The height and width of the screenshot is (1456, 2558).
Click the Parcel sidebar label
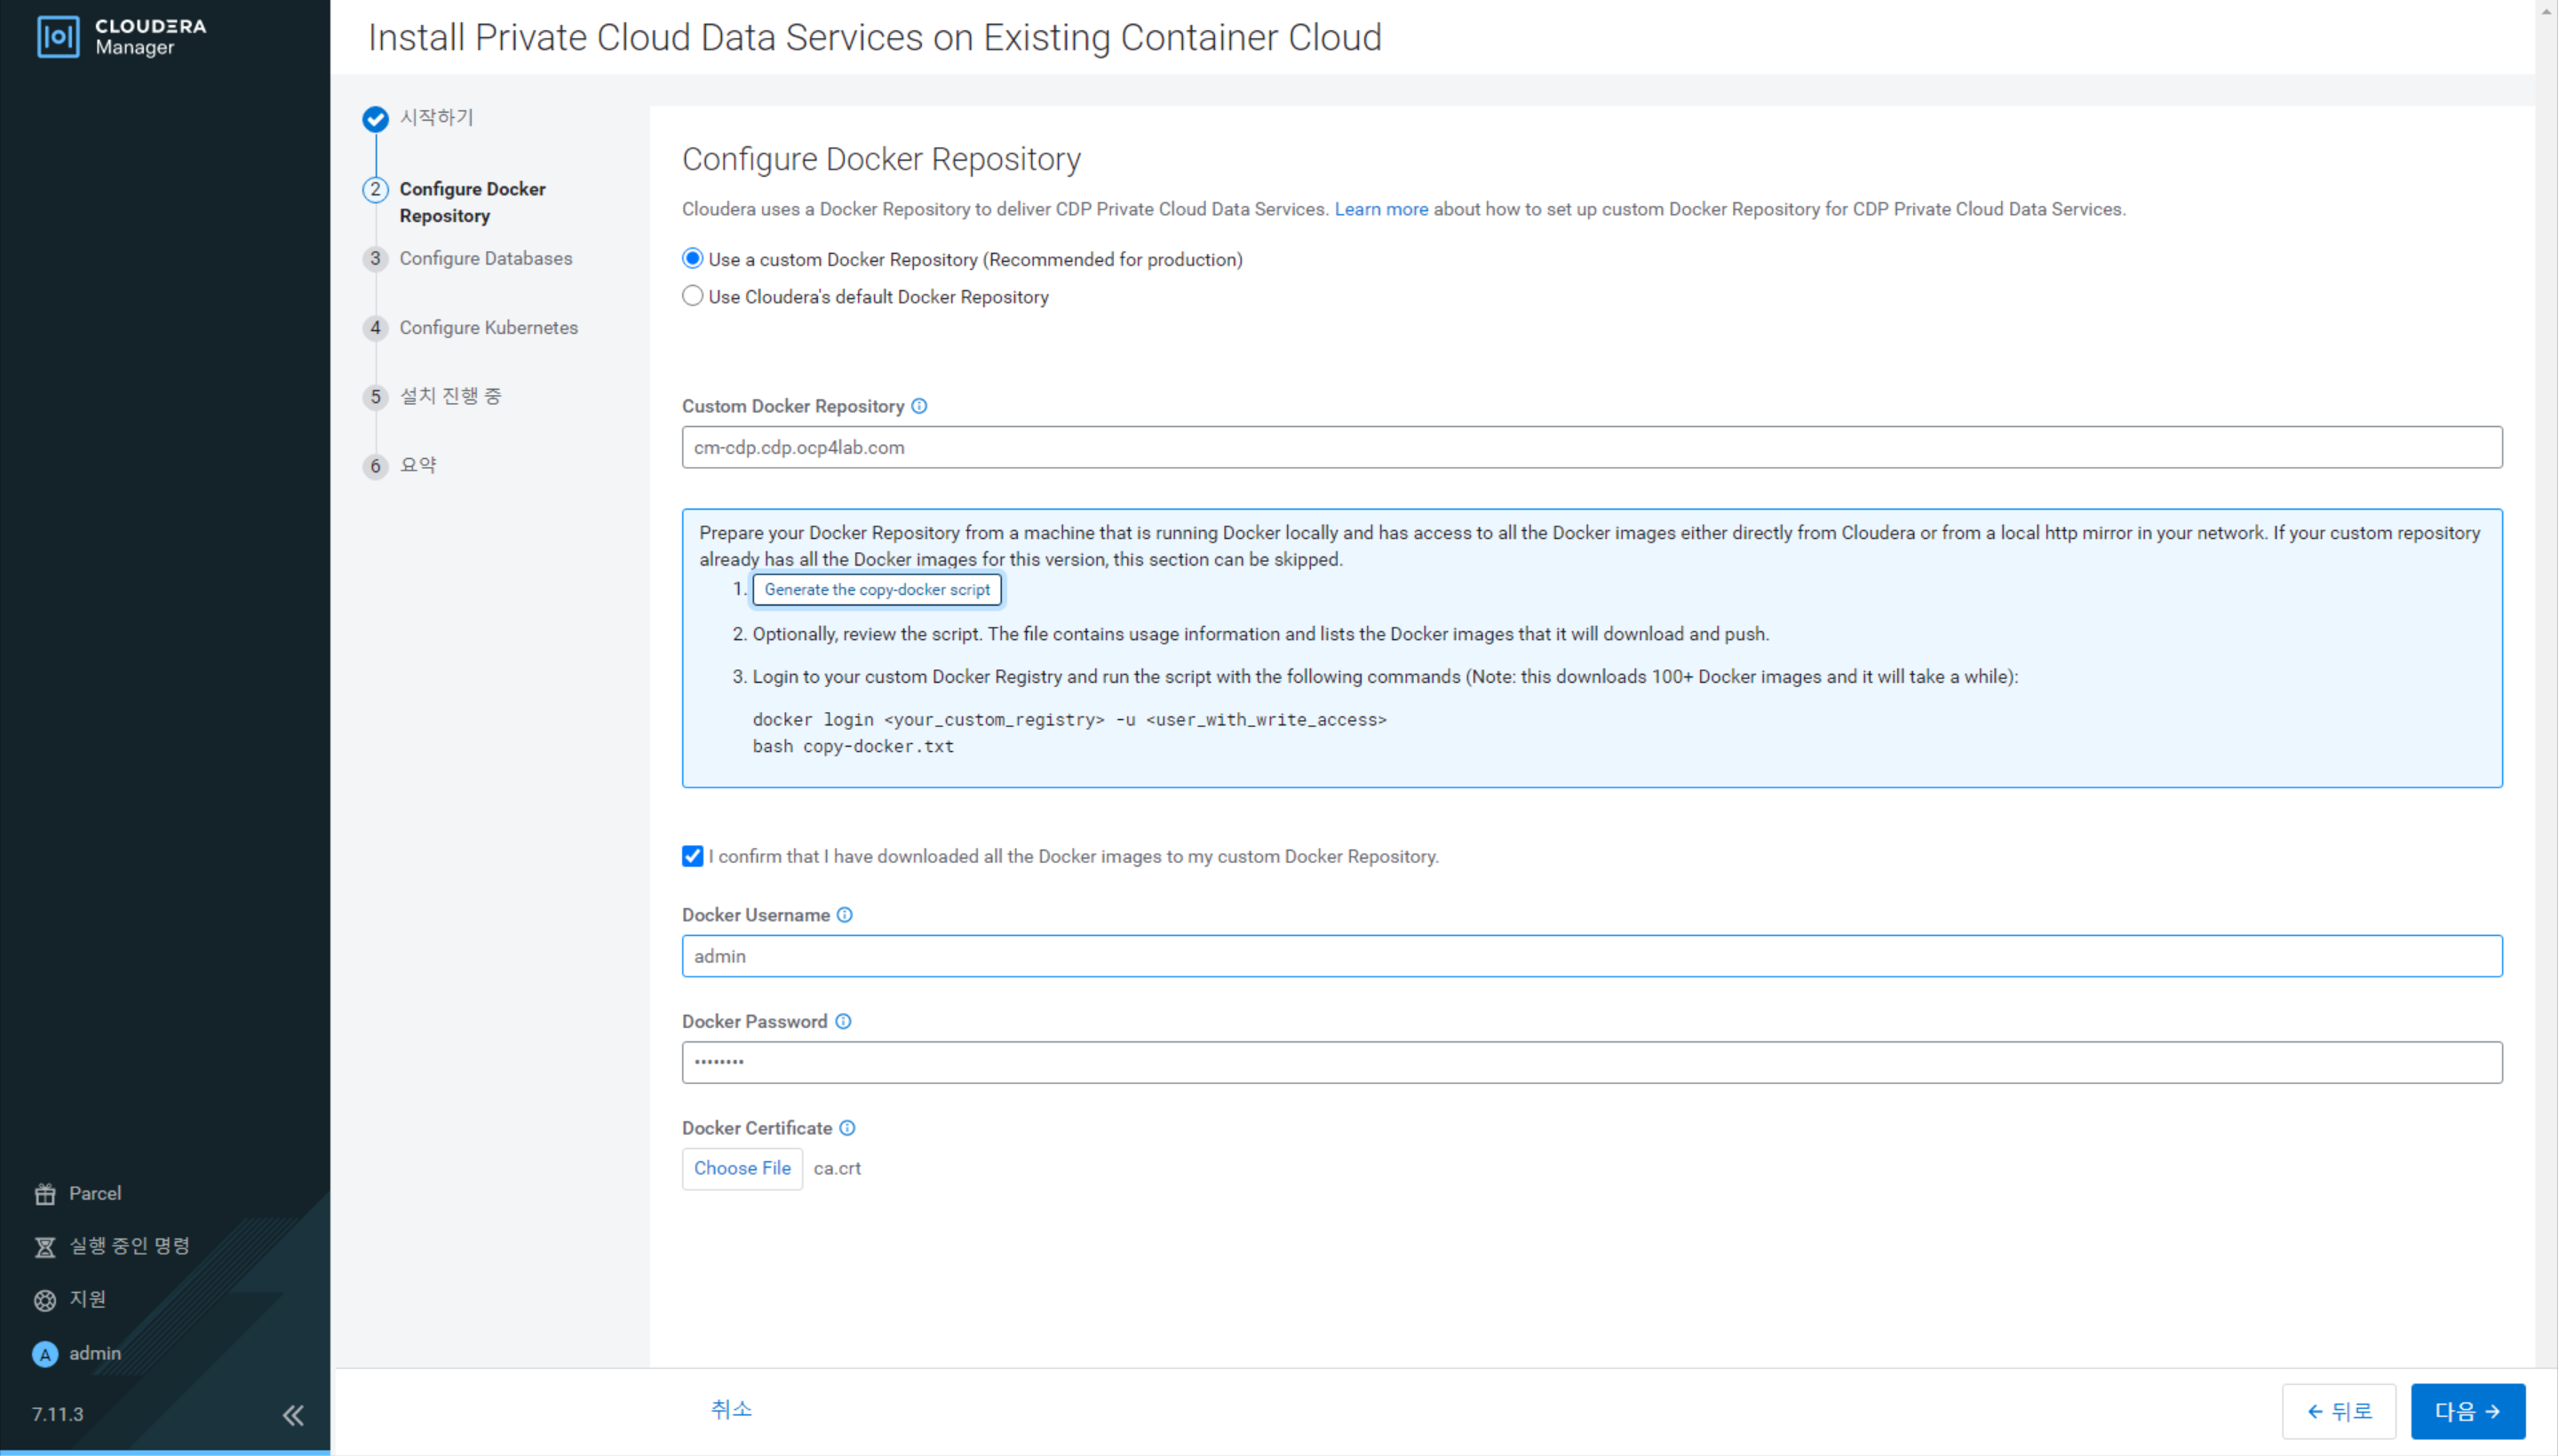tap(95, 1193)
